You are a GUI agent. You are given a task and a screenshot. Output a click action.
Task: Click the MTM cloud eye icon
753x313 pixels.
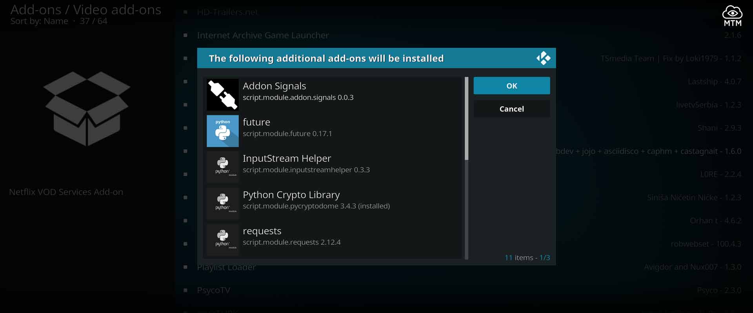click(x=732, y=16)
